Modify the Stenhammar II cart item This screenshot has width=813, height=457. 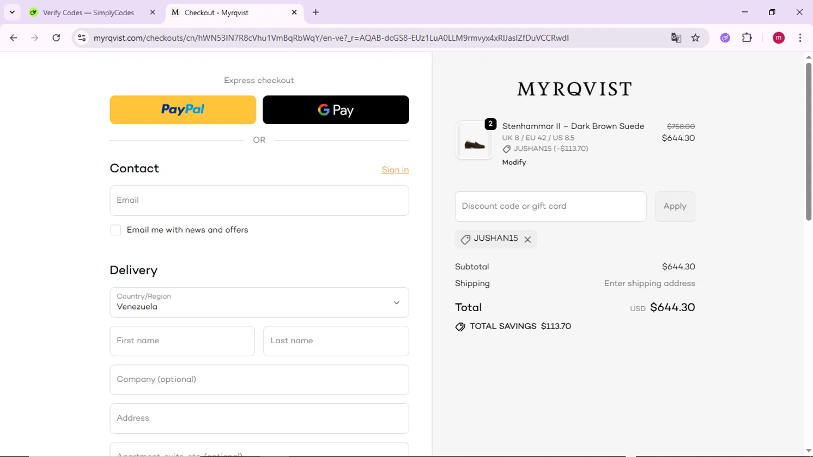tap(514, 162)
